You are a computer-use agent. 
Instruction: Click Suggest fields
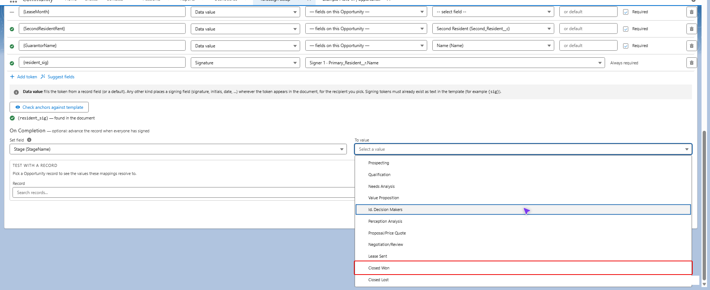point(58,77)
